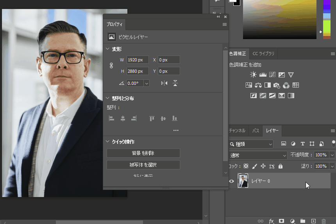Add a Vibrance adjustment

pyautogui.click(x=291, y=75)
